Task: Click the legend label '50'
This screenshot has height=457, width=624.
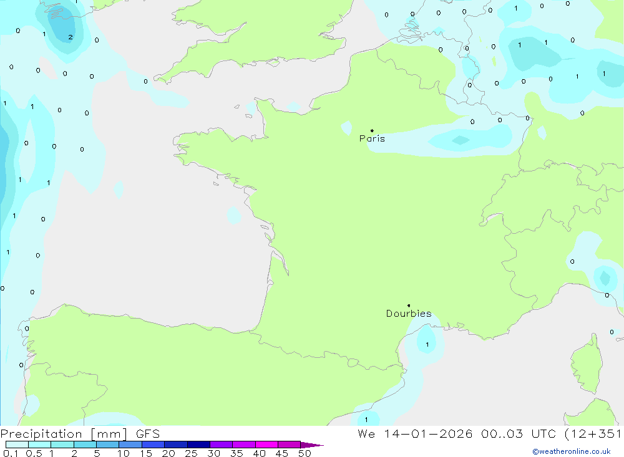Action: click(305, 453)
